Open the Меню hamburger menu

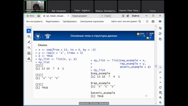pos(30,16)
